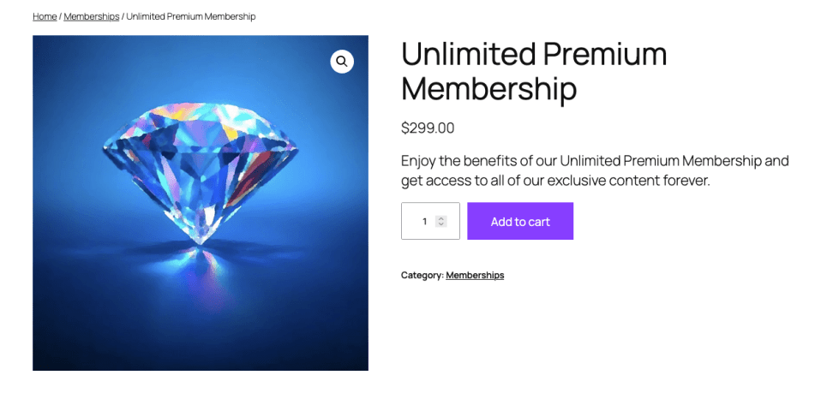Open Memberships in the breadcrumb trail
Screen dimensions: 839x393
pos(92,16)
